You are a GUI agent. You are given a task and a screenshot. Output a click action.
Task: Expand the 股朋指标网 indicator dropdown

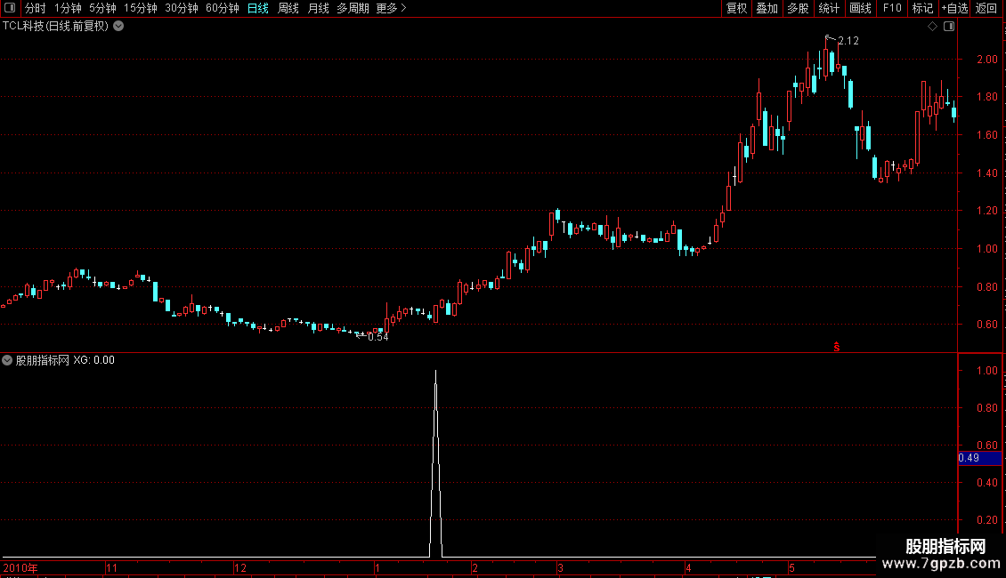[x=7, y=360]
